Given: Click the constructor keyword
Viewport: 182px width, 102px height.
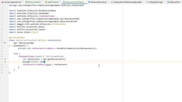Looking at the screenshot, I should click(x=54, y=40).
